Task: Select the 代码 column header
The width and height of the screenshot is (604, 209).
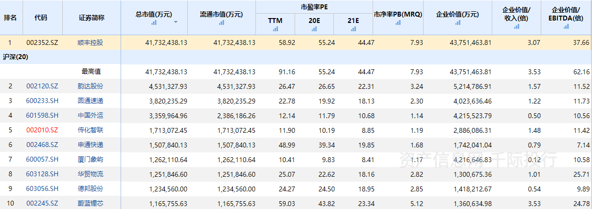Action: pyautogui.click(x=41, y=18)
